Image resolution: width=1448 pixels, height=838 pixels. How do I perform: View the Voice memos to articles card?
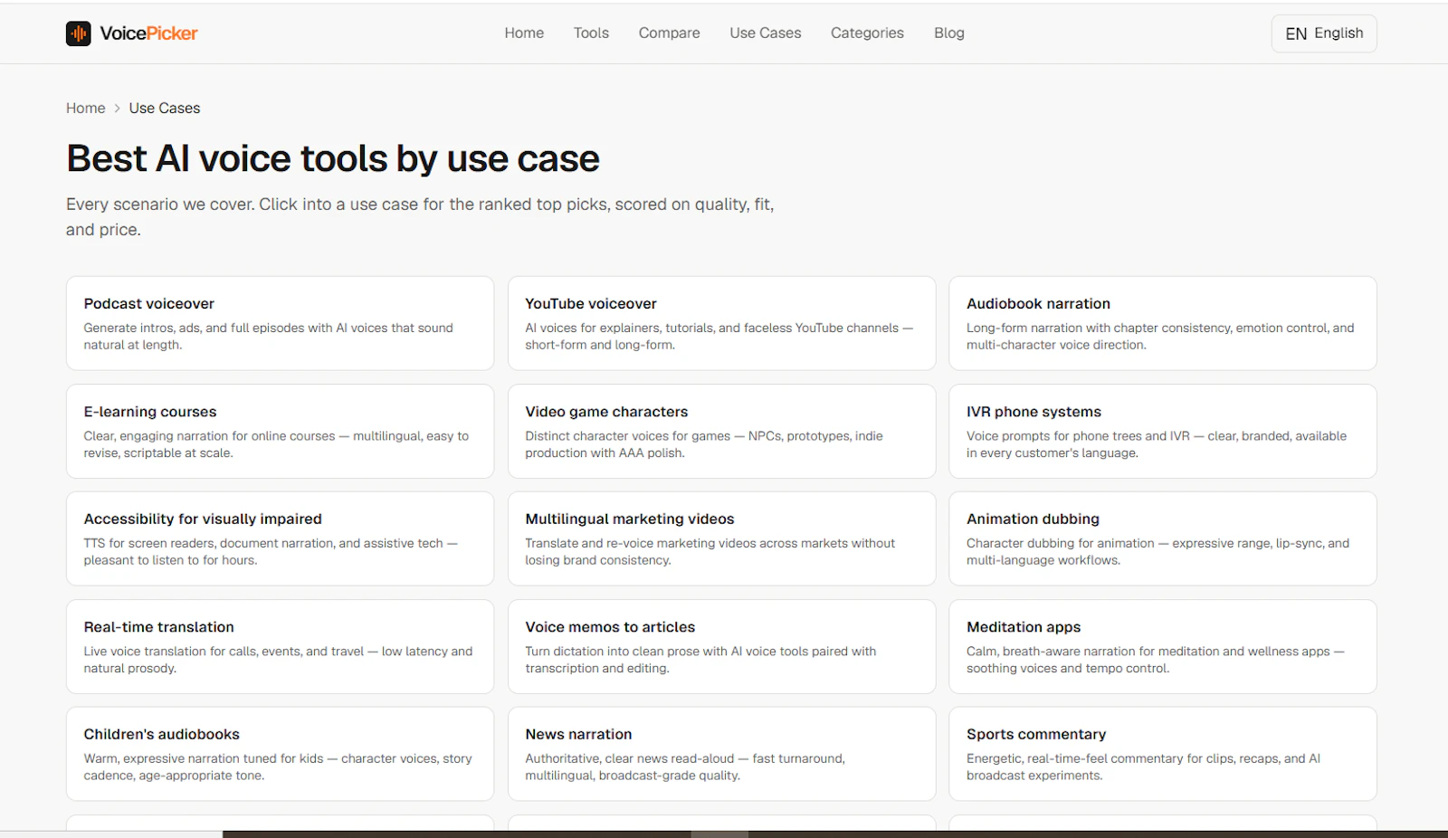[x=721, y=646]
